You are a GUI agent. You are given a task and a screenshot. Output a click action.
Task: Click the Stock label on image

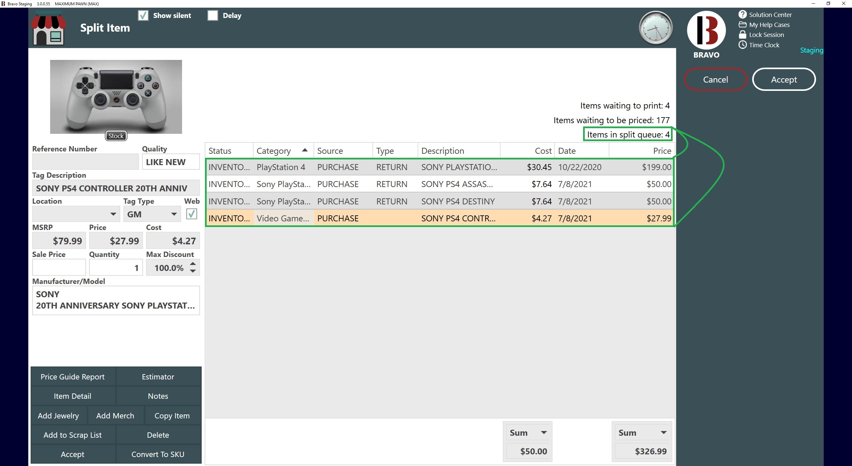[x=116, y=136]
